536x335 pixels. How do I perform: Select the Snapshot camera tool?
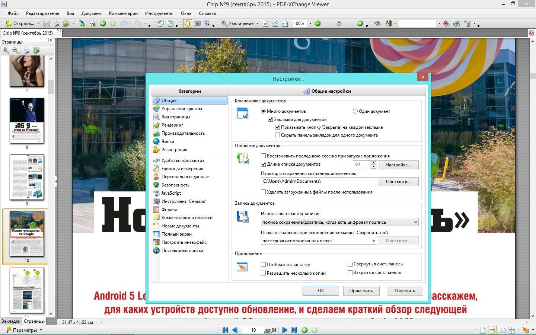pos(197,23)
